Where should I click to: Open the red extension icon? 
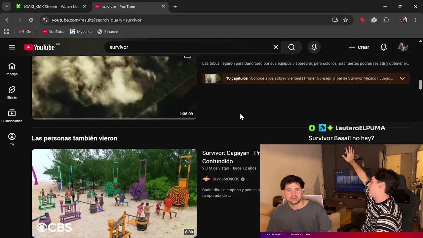tap(362, 20)
